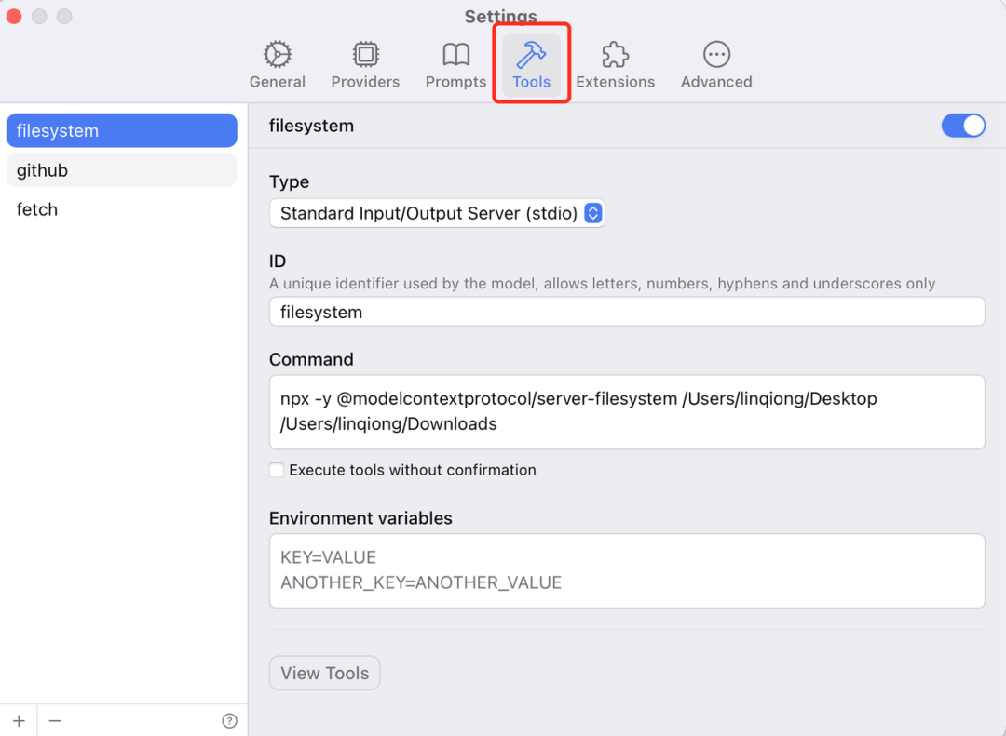
Task: Select fetch in the server list
Action: [x=121, y=209]
